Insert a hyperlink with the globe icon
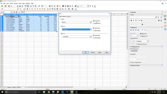Screen dimensions: 167x94 point(50,6)
